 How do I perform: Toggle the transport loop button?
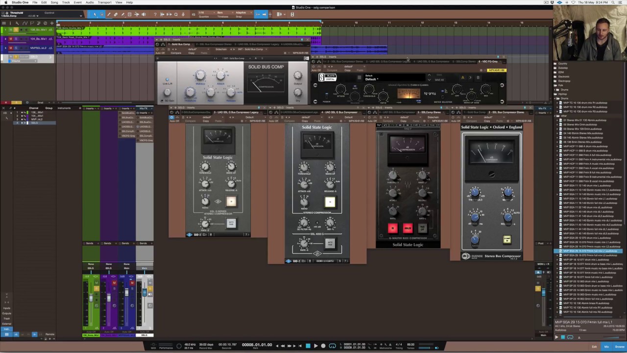coord(332,346)
